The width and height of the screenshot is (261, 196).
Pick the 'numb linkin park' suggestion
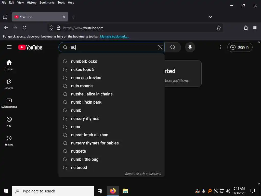point(112,102)
